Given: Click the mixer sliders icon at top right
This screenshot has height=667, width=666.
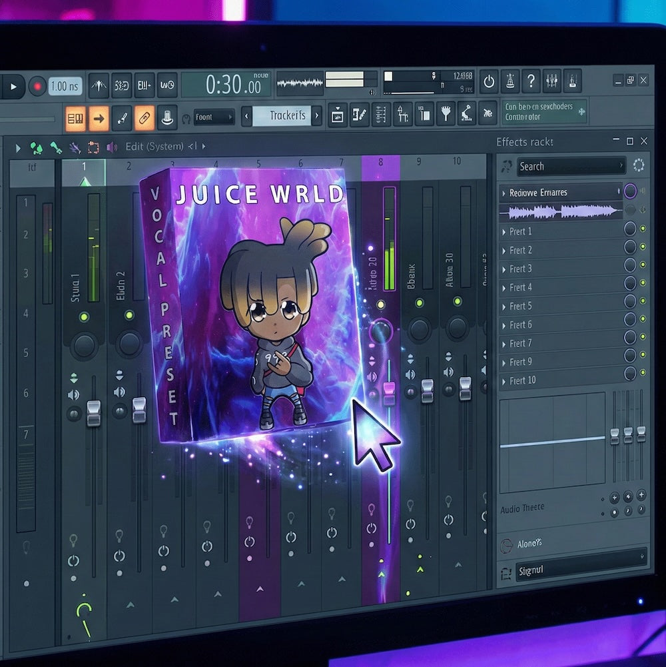Looking at the screenshot, I should 552,80.
